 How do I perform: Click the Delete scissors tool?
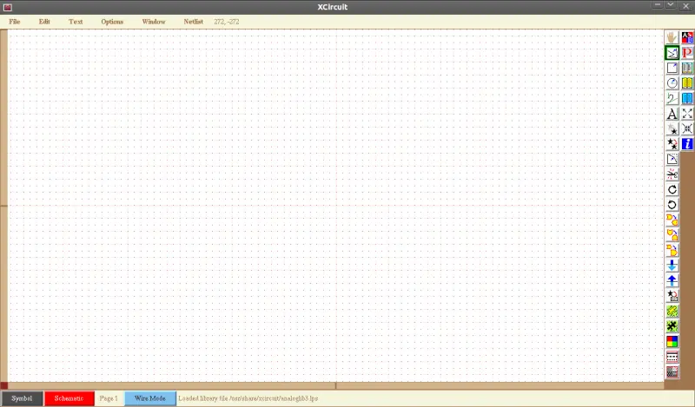click(672, 174)
